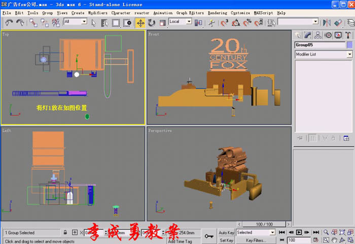The height and width of the screenshot is (244, 355).
Task: Open the Modifiers menu
Action: coord(98,13)
